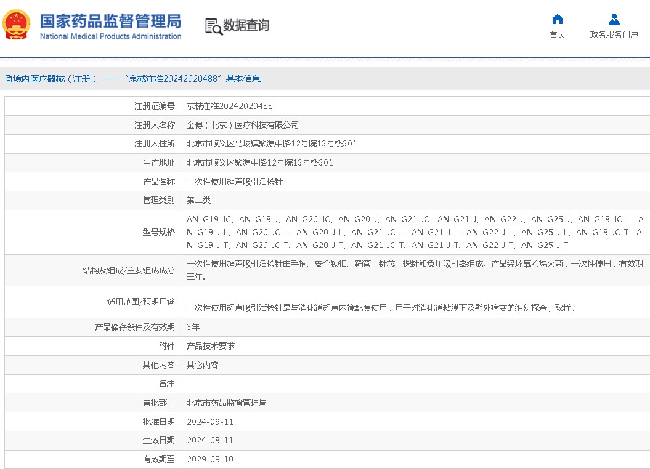The width and height of the screenshot is (650, 469).
Task: Click the national emblem logo
Action: pos(16,25)
